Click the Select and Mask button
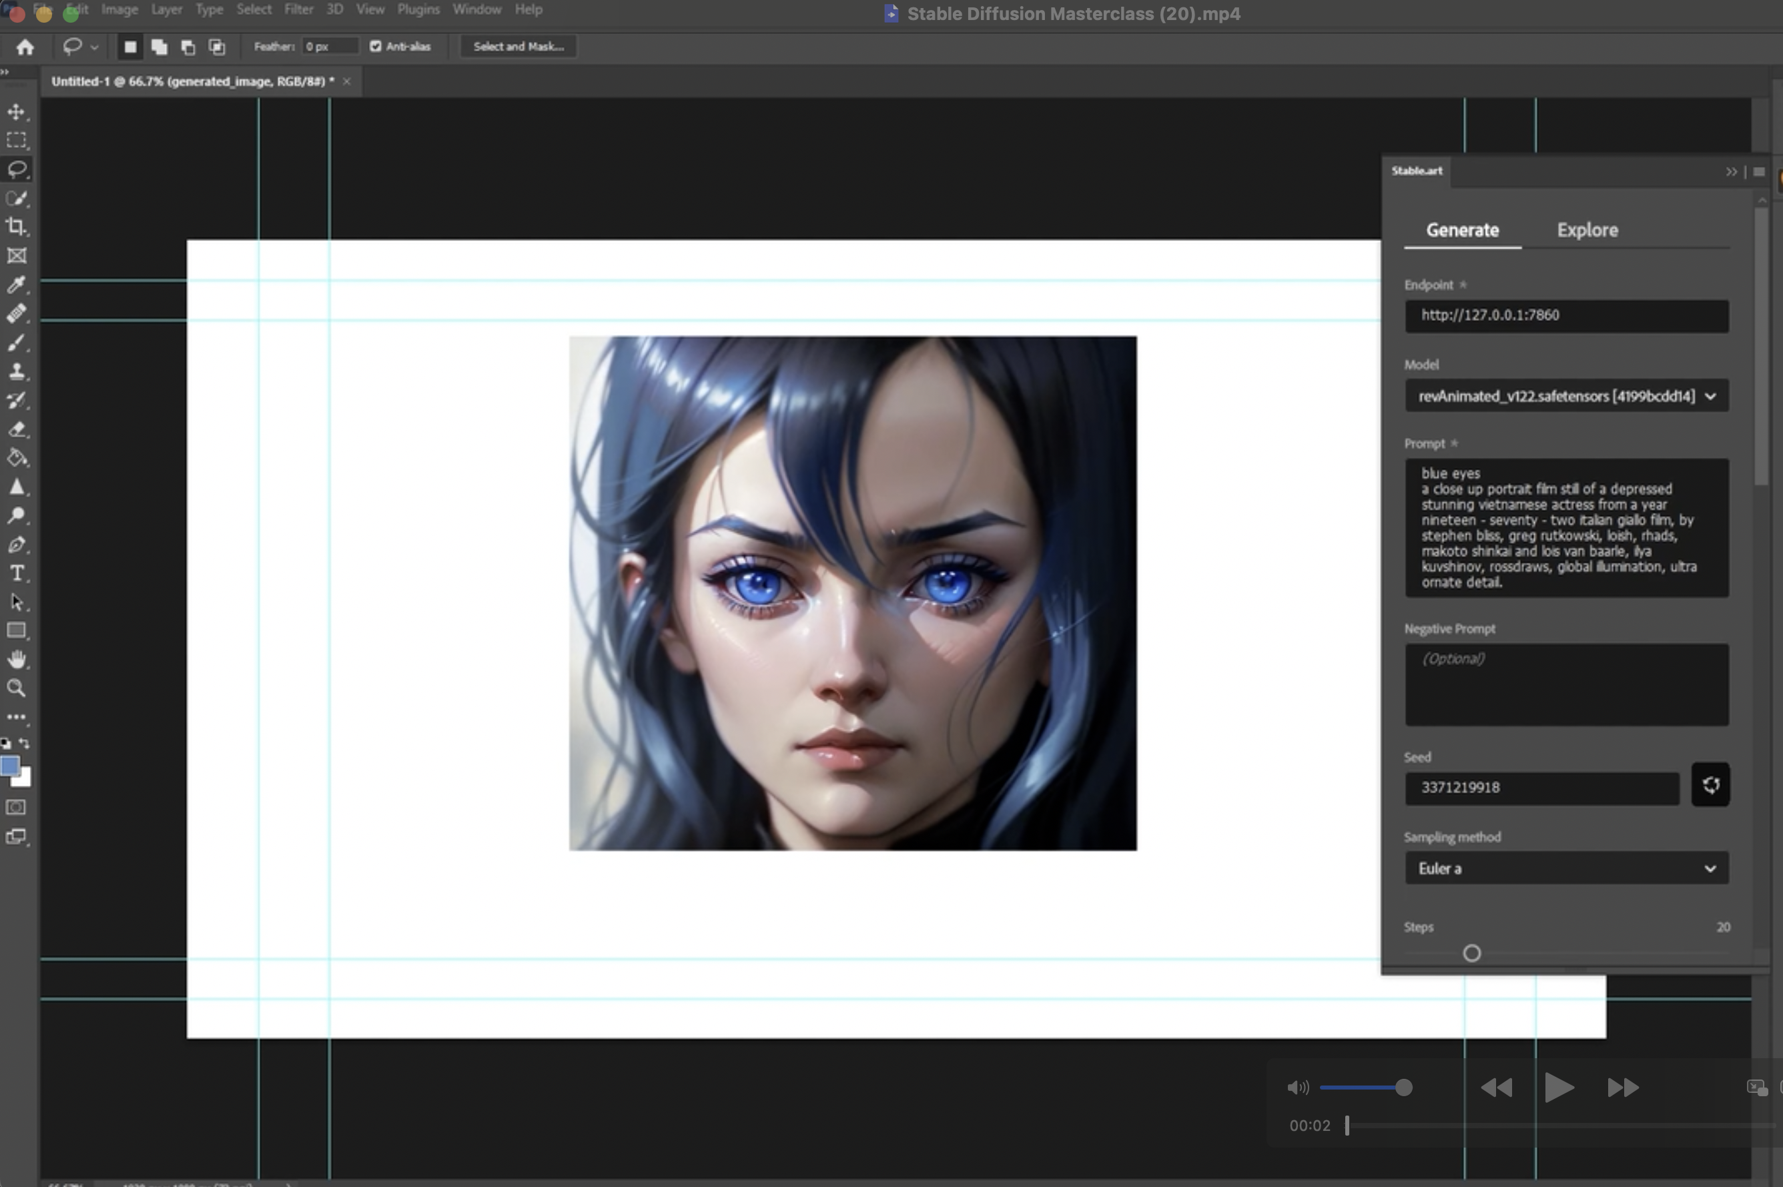Image resolution: width=1783 pixels, height=1187 pixels. tap(518, 47)
